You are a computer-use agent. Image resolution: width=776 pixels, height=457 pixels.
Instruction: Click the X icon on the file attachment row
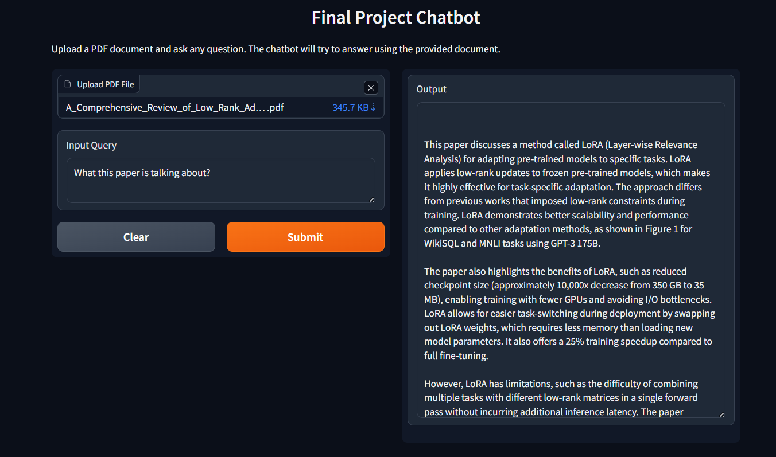[x=371, y=87]
